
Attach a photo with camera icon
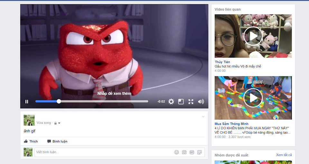click(x=184, y=152)
